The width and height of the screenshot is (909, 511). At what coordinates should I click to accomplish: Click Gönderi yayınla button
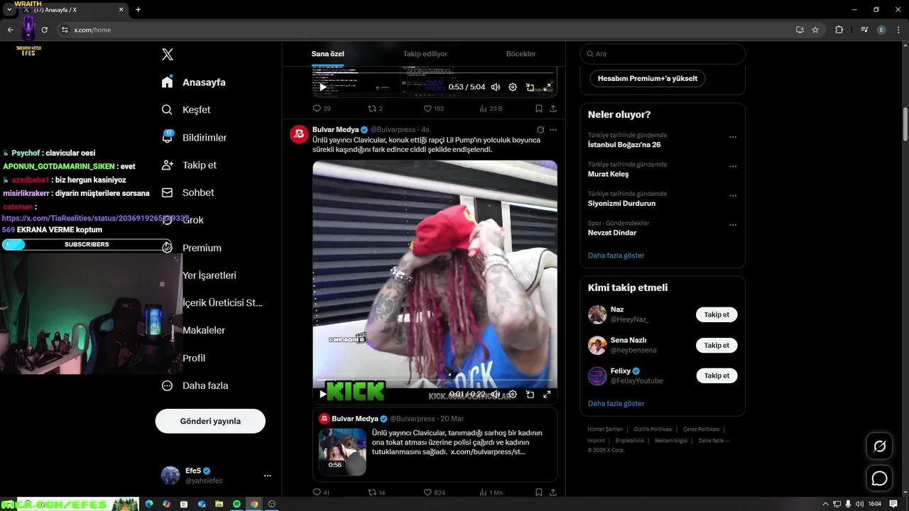click(210, 421)
